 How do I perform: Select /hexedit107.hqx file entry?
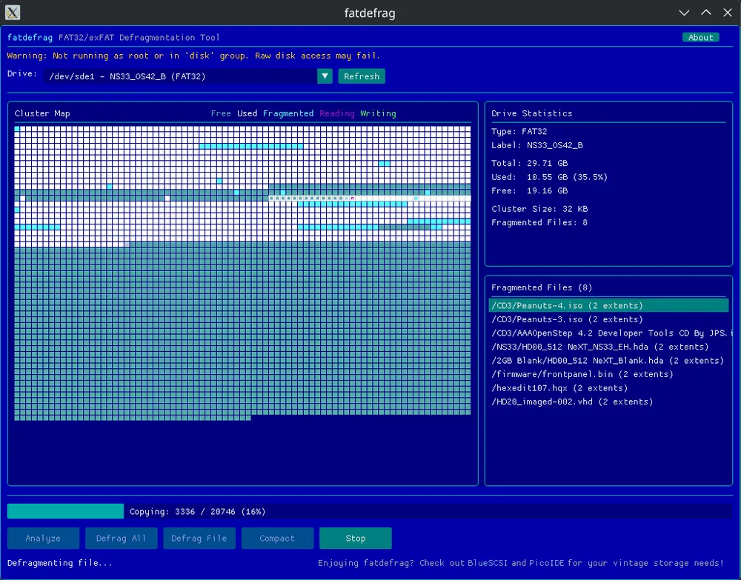tap(559, 388)
